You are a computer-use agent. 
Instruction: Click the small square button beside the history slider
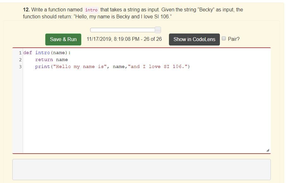click(158, 29)
